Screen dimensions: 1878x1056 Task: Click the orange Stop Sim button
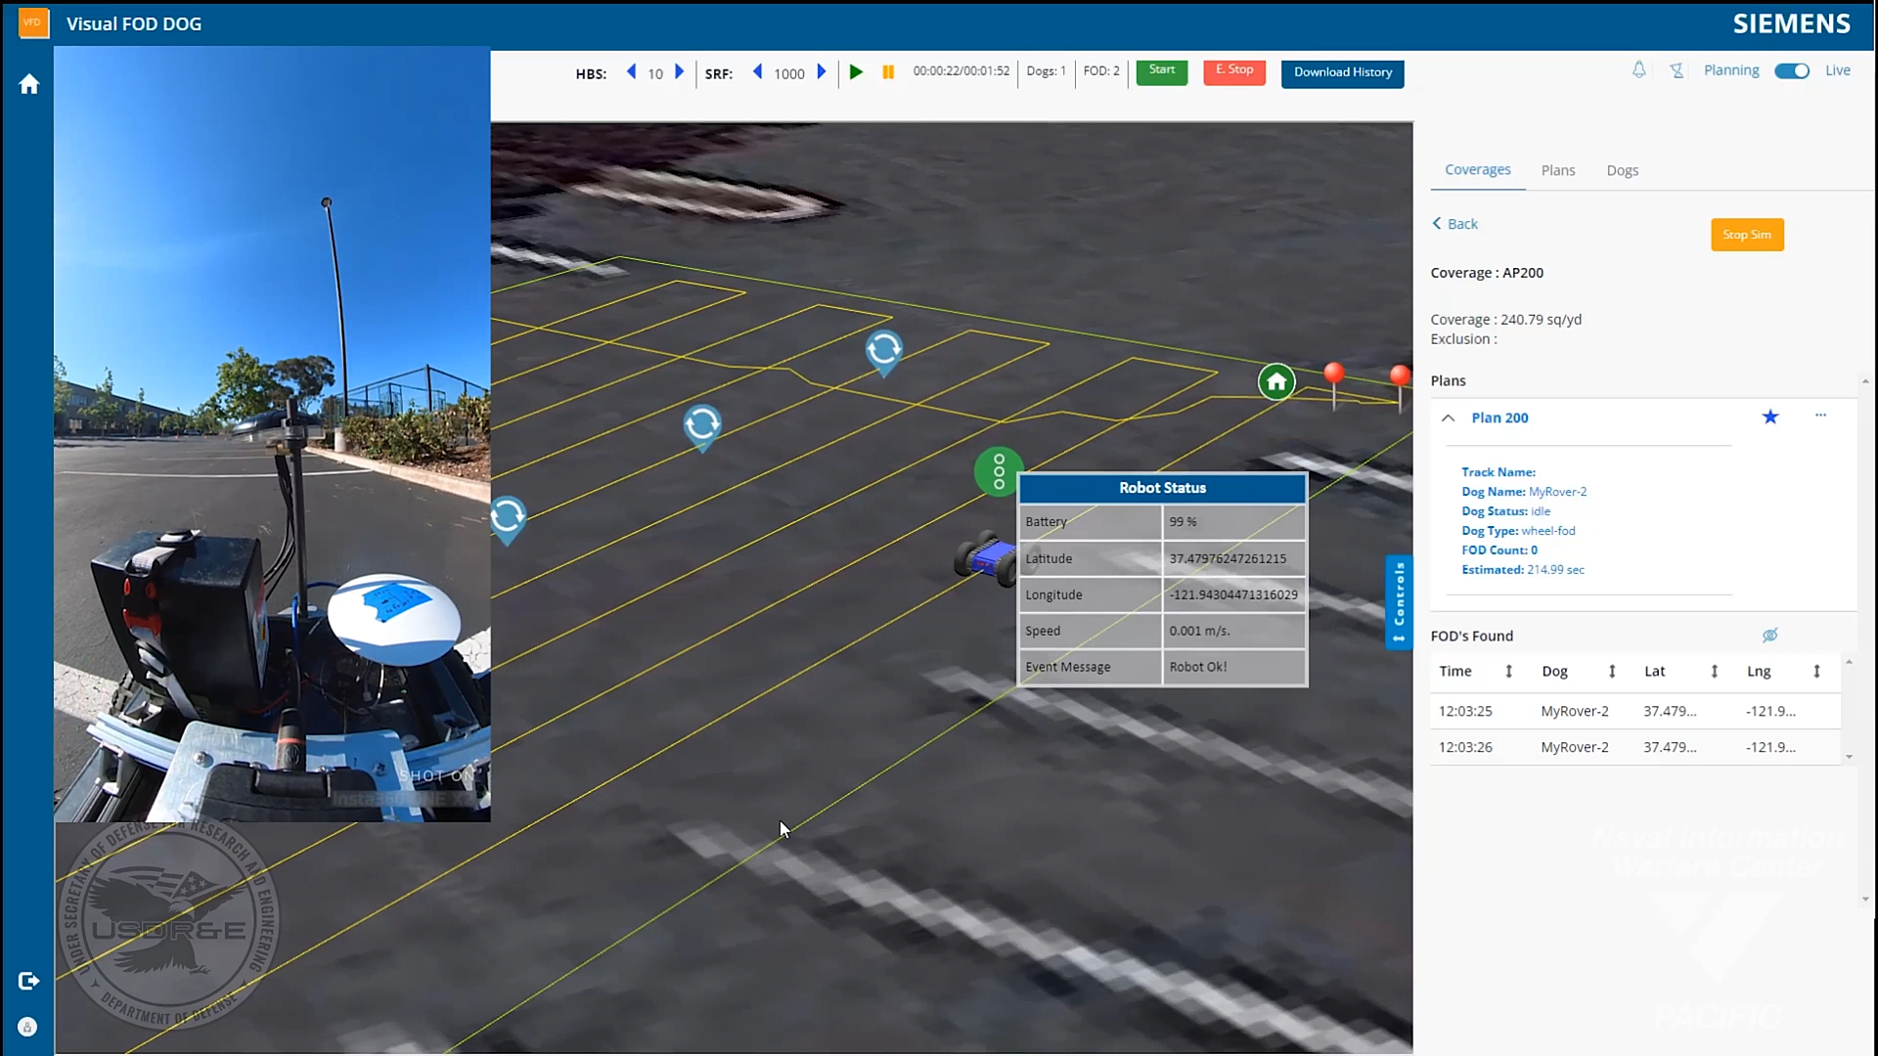tap(1747, 235)
